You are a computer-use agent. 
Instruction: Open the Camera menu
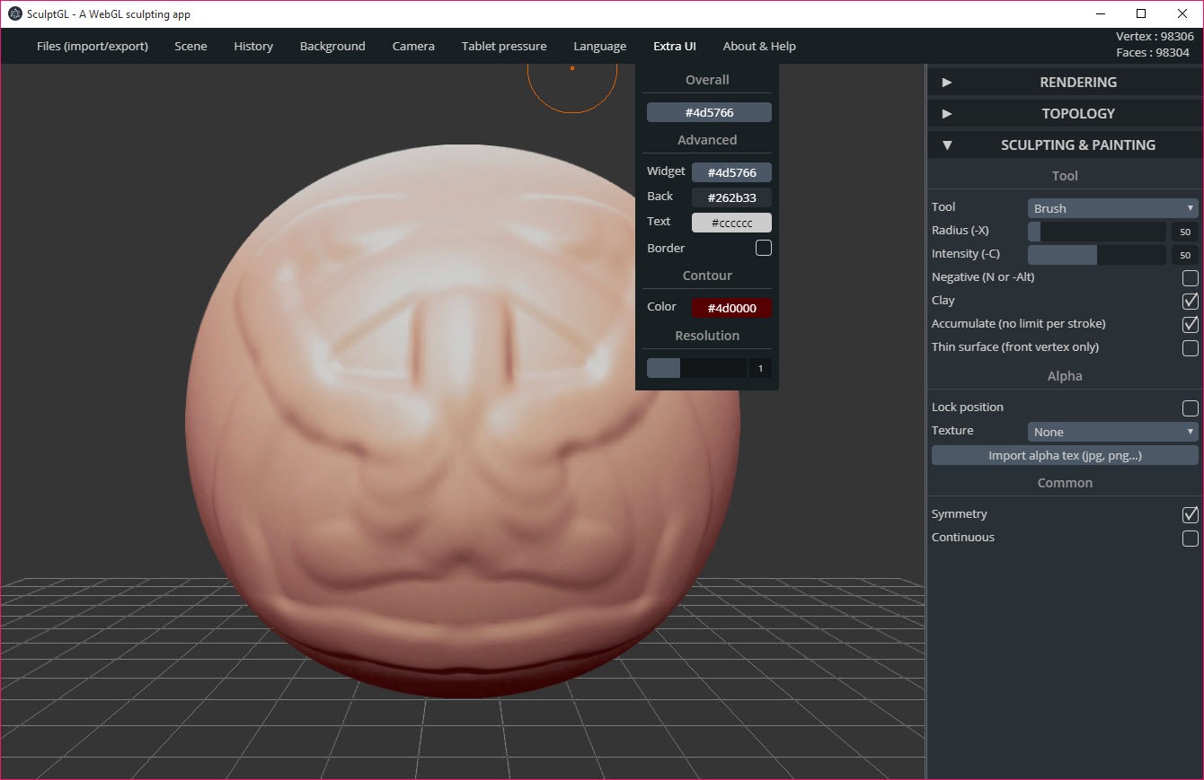[413, 47]
